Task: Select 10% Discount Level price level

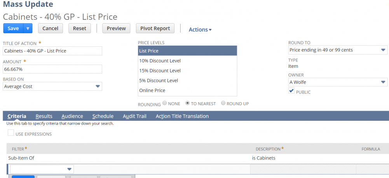Action: click(x=160, y=61)
